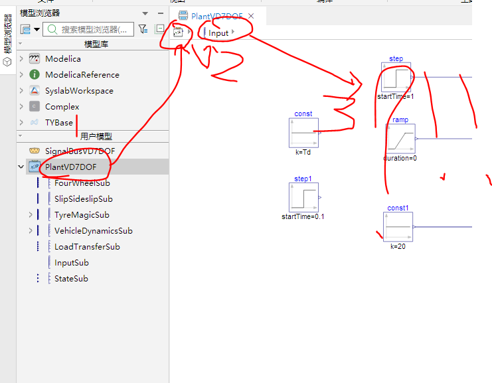This screenshot has width=492, height=383.
Task: Select the ramp block in the diagram
Action: point(400,139)
